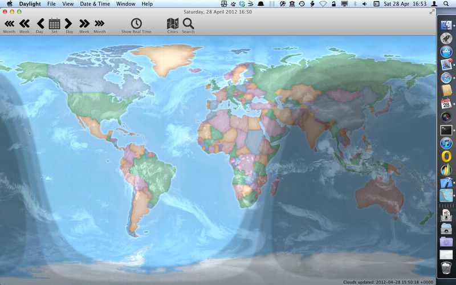Click the menu bar date and time
The width and height of the screenshot is (456, 285).
click(405, 4)
